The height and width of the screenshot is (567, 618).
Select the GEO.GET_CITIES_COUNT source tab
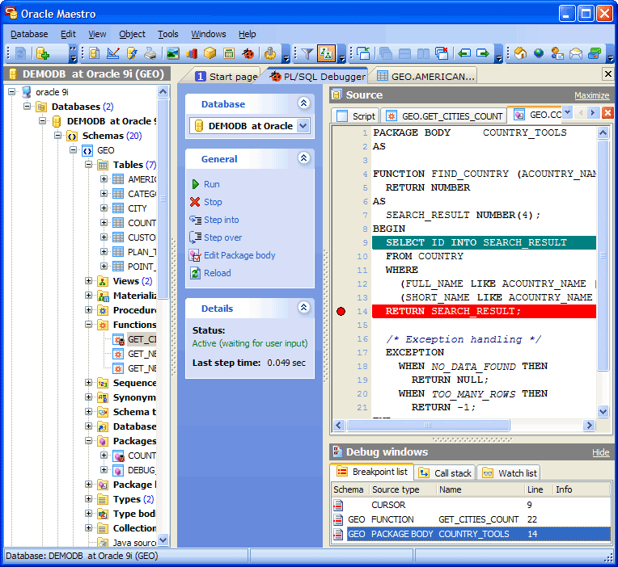click(x=445, y=116)
